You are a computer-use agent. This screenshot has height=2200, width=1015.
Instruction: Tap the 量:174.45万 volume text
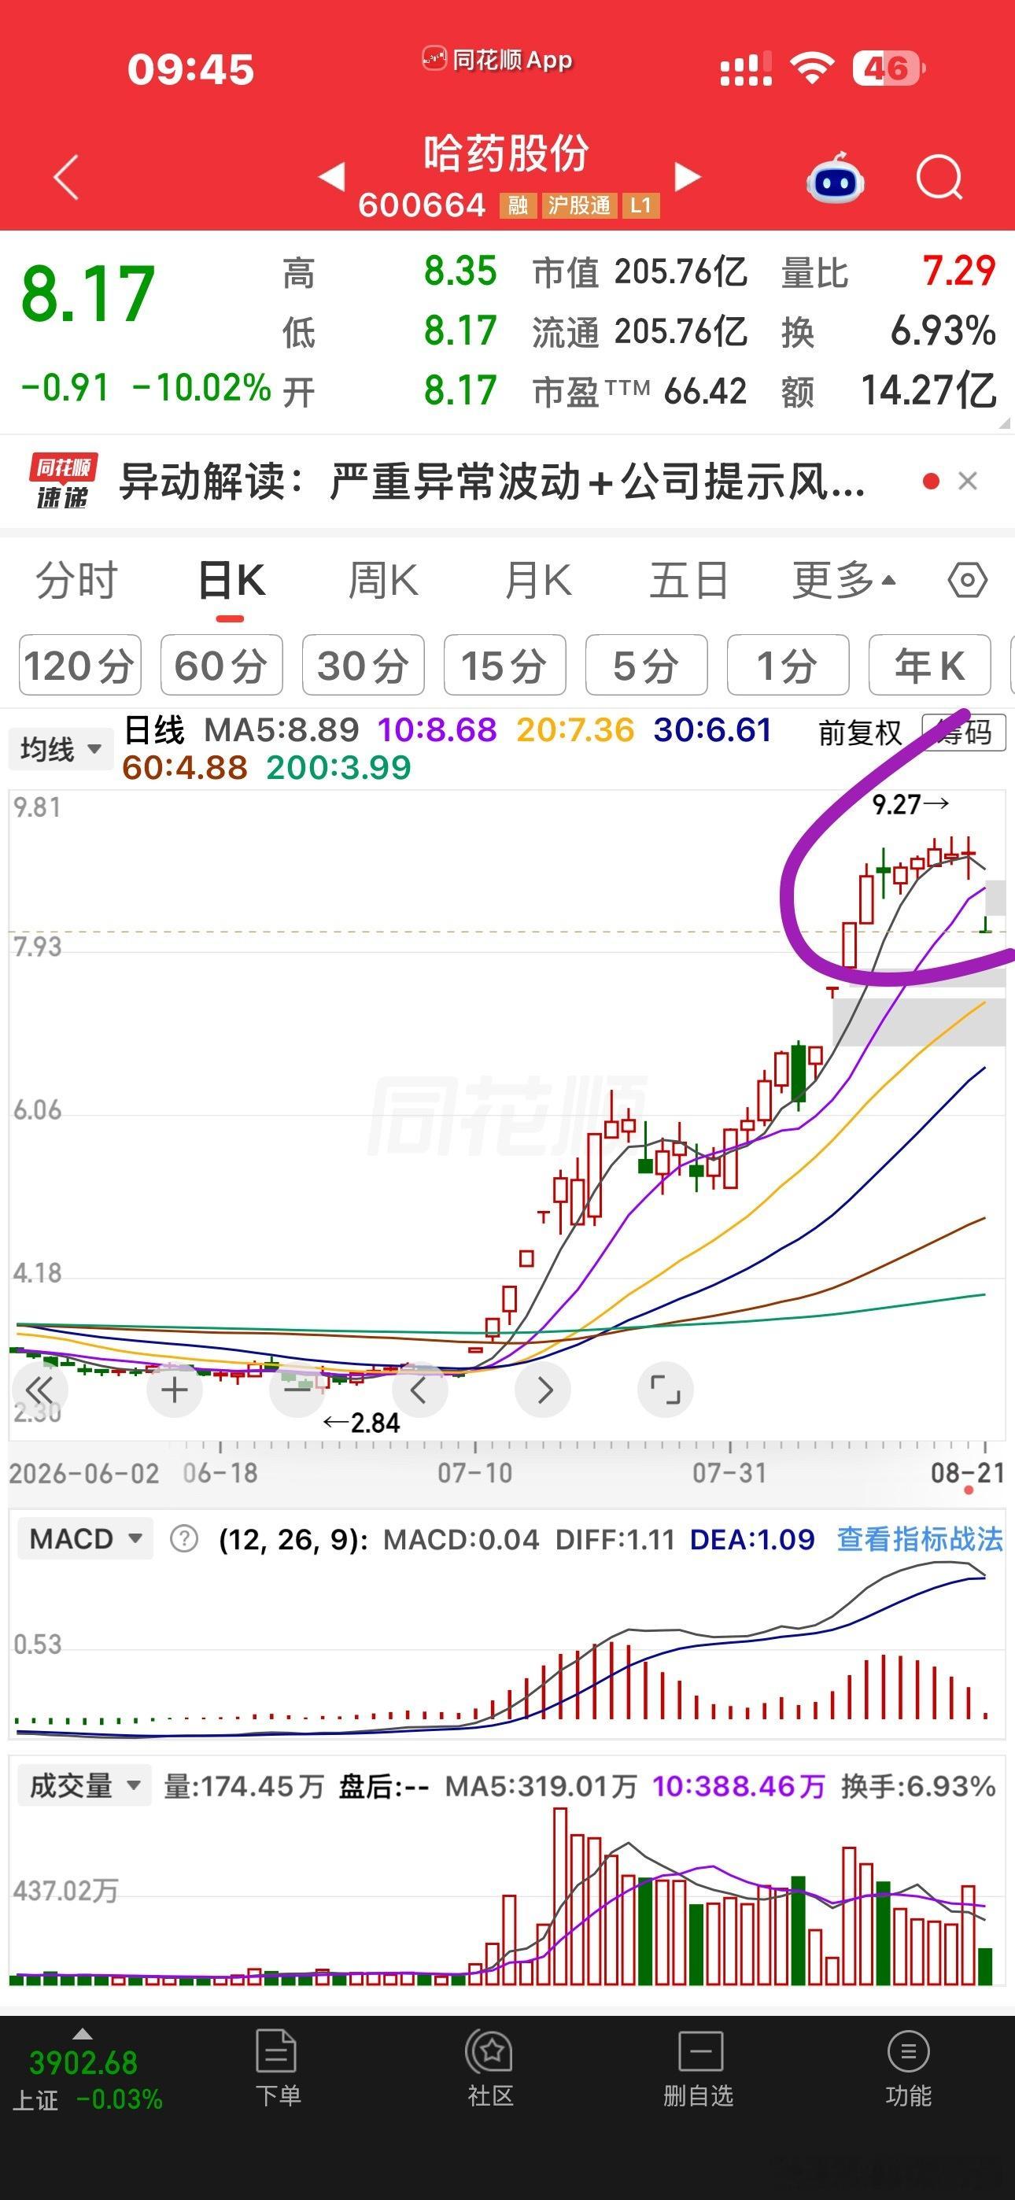pyautogui.click(x=243, y=1786)
